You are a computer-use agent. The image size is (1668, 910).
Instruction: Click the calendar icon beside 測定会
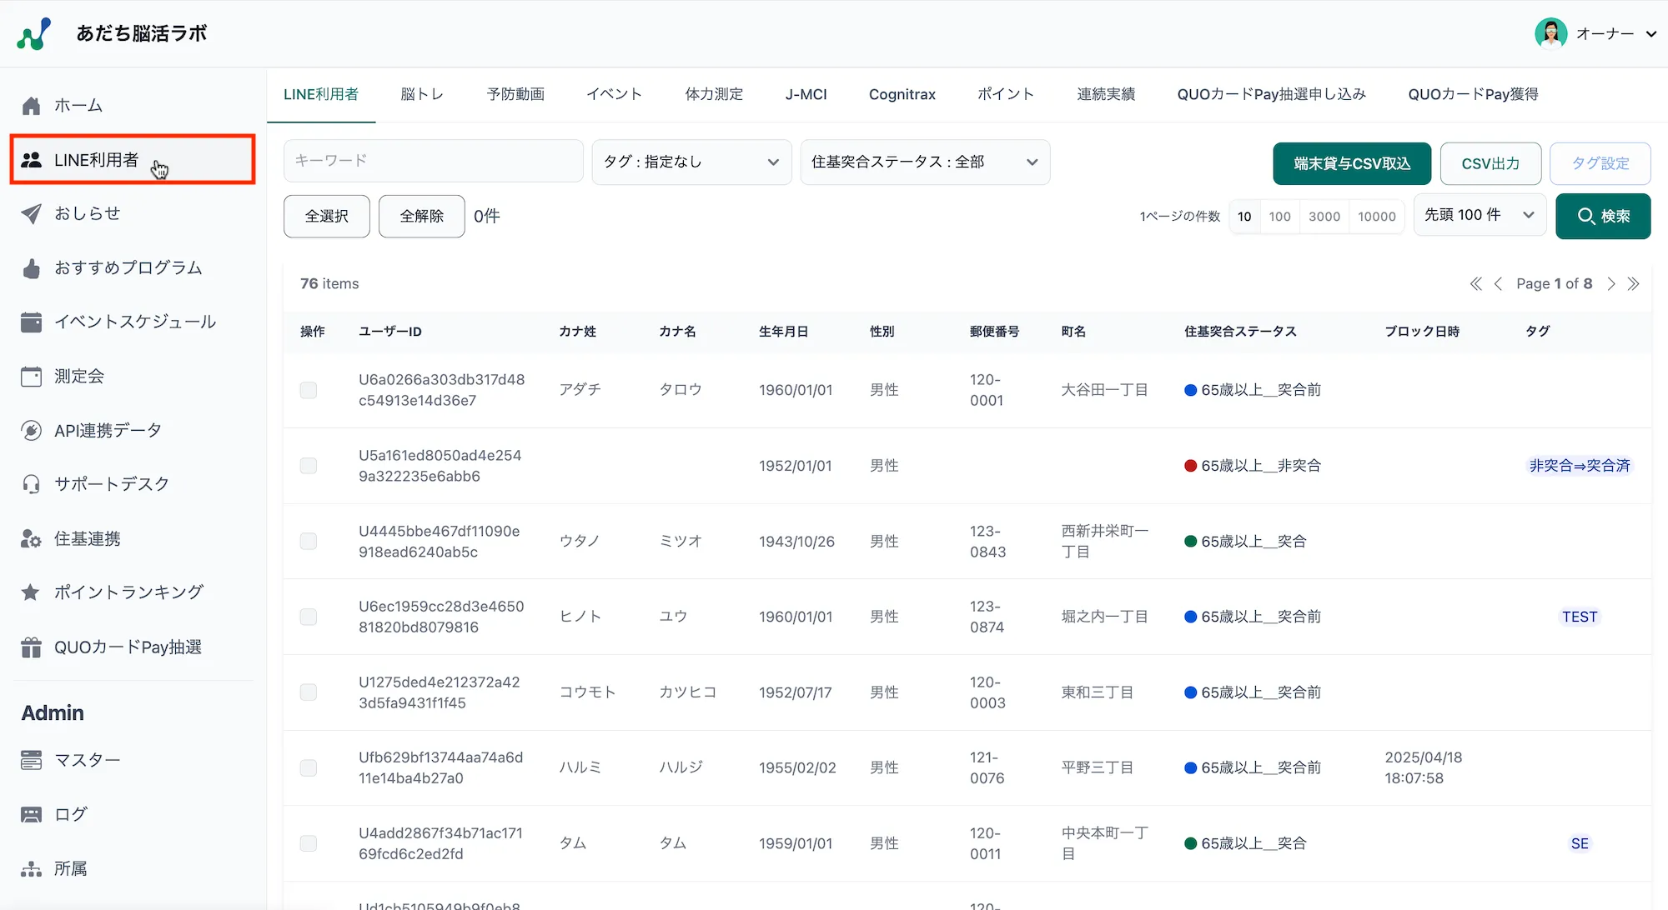pyautogui.click(x=31, y=377)
